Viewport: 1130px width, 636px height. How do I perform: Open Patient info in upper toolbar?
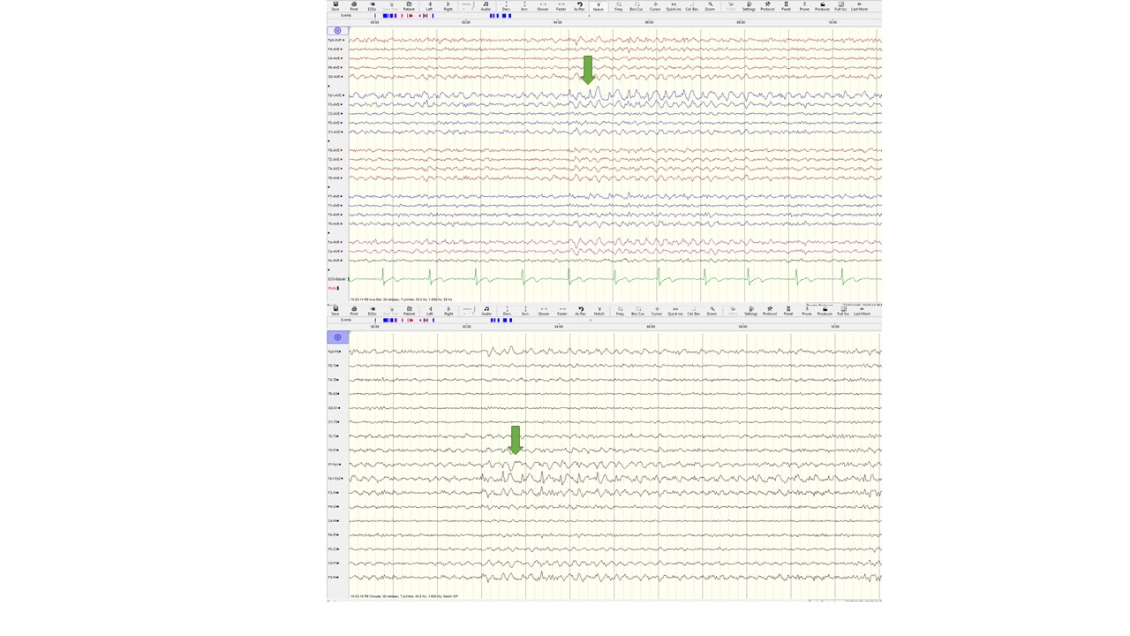(409, 5)
